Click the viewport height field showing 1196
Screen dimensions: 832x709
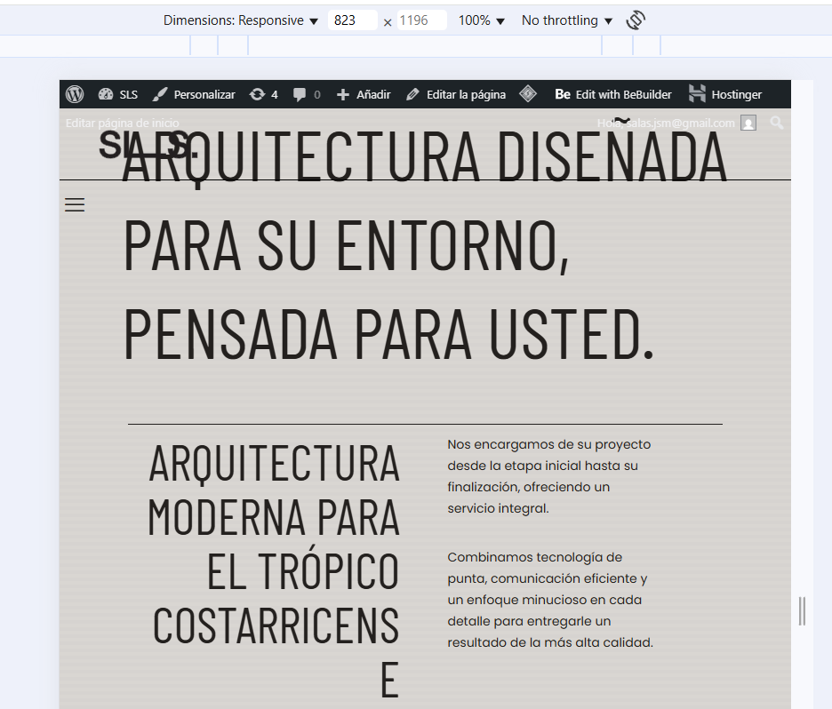(x=421, y=20)
